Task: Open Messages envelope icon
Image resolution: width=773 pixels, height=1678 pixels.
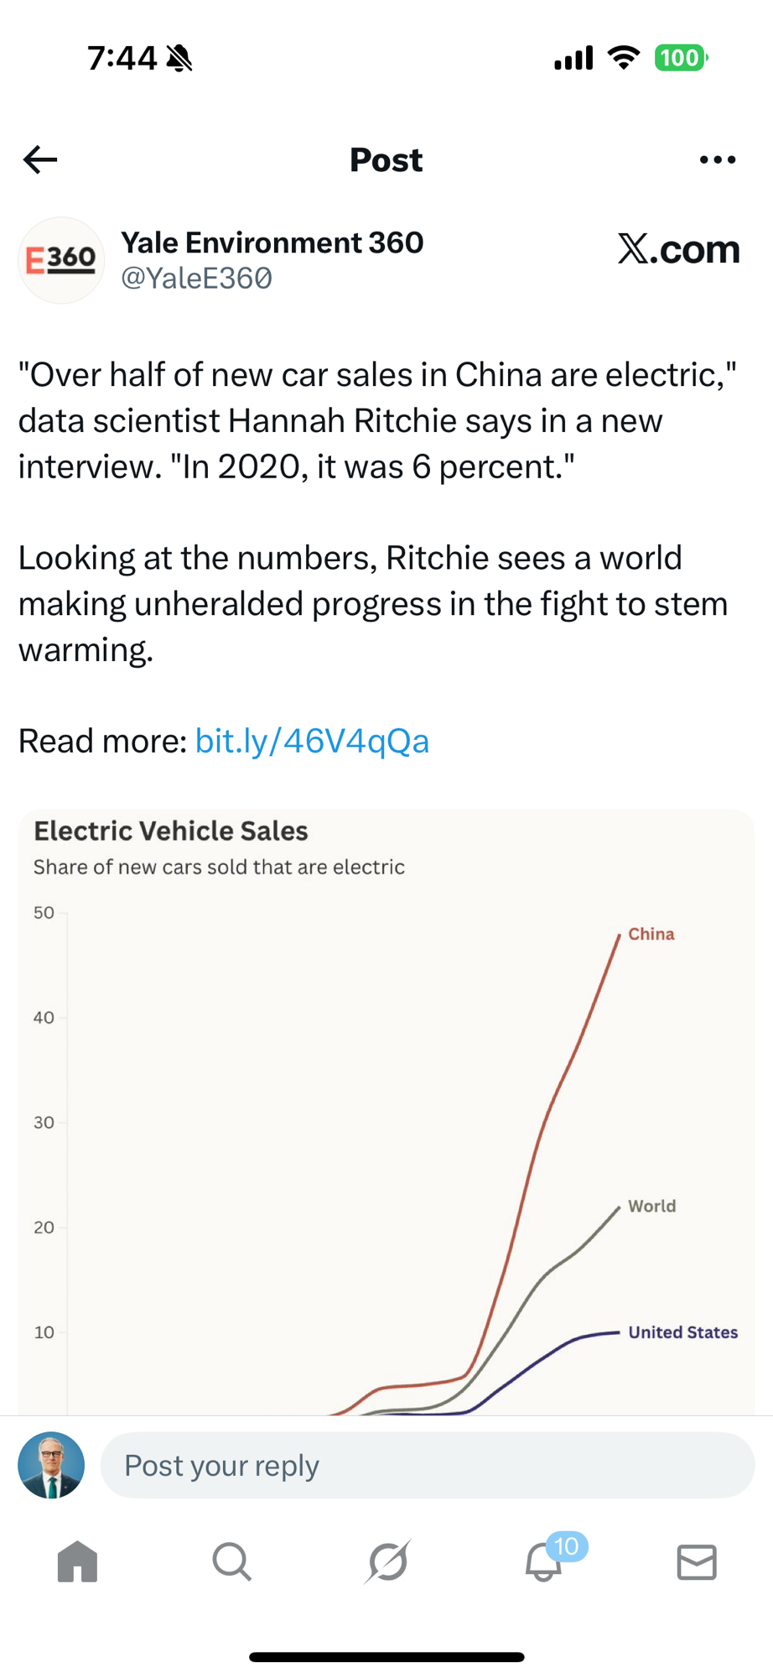Action: point(697,1561)
